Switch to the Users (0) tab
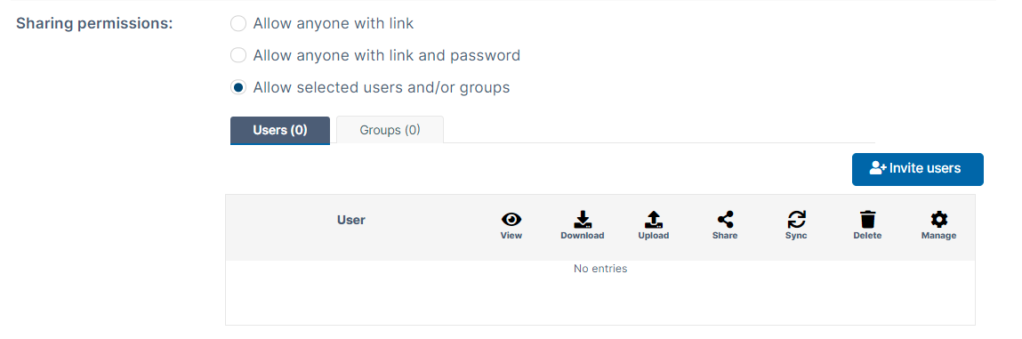The image size is (1022, 339). (280, 130)
